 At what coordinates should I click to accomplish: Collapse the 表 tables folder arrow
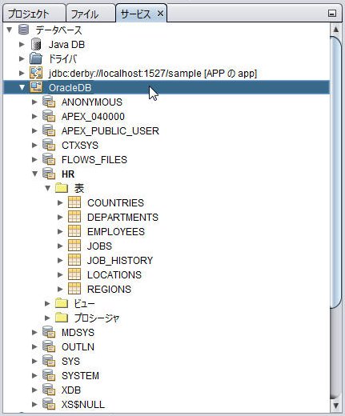tap(48, 188)
